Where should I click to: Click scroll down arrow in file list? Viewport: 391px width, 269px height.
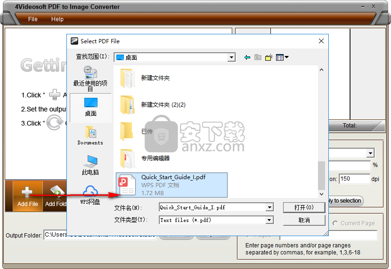321,194
